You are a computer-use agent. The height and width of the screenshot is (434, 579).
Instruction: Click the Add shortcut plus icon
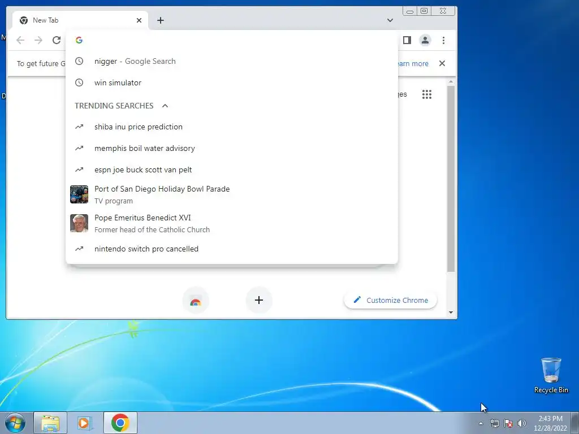click(259, 300)
